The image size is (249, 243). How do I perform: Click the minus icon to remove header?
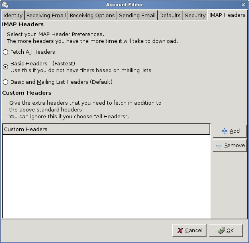tap(219, 146)
